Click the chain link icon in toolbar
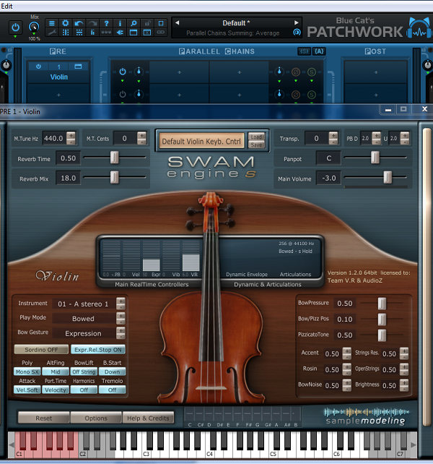 point(161,33)
